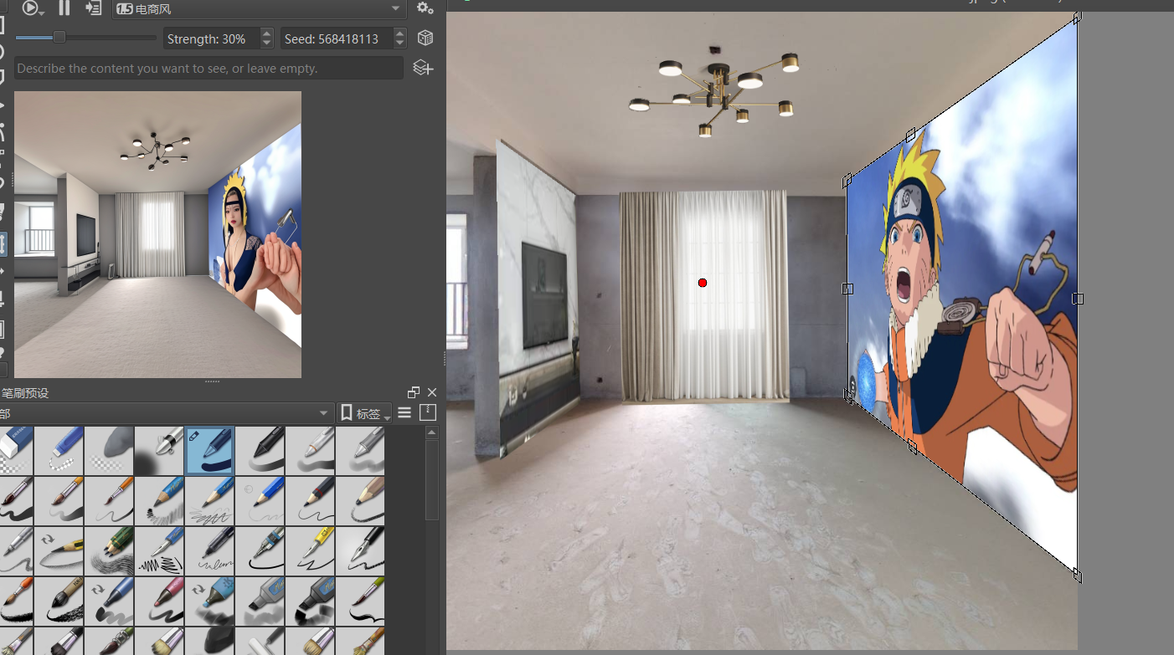1174x655 pixels.
Task: Click the apply result arrow icon
Action: (92, 8)
